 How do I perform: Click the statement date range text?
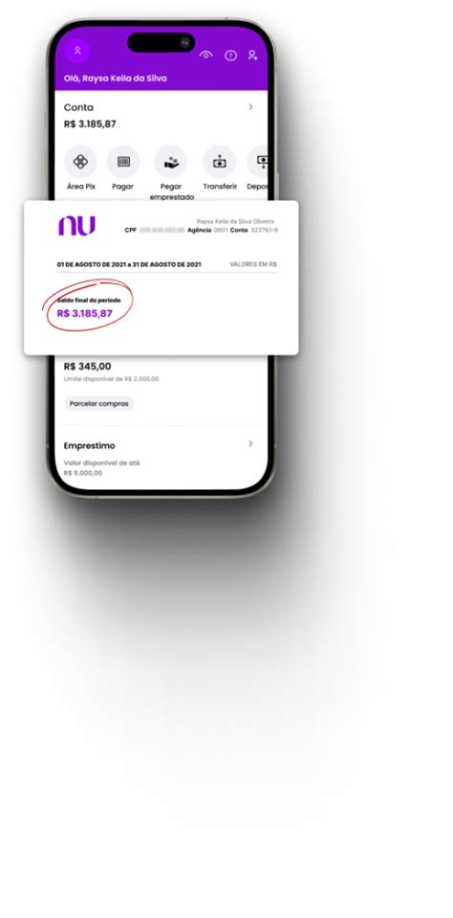pos(129,264)
